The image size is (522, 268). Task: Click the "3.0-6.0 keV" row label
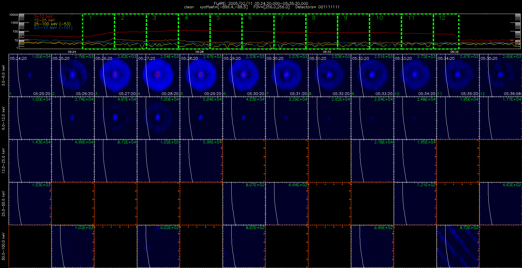click(x=3, y=75)
